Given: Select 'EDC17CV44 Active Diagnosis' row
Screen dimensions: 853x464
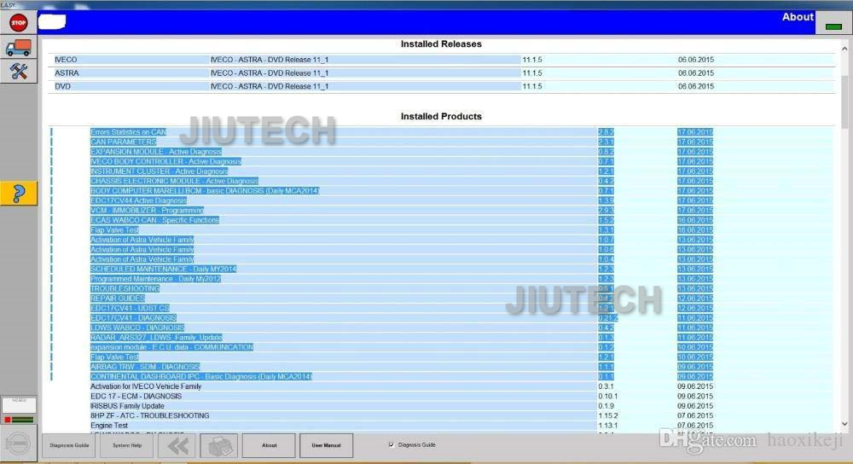Looking at the screenshot, I should tap(441, 200).
